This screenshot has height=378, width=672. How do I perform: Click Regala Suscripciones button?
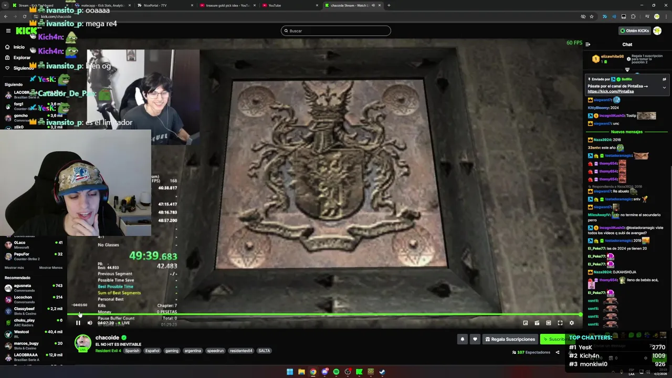(x=510, y=339)
